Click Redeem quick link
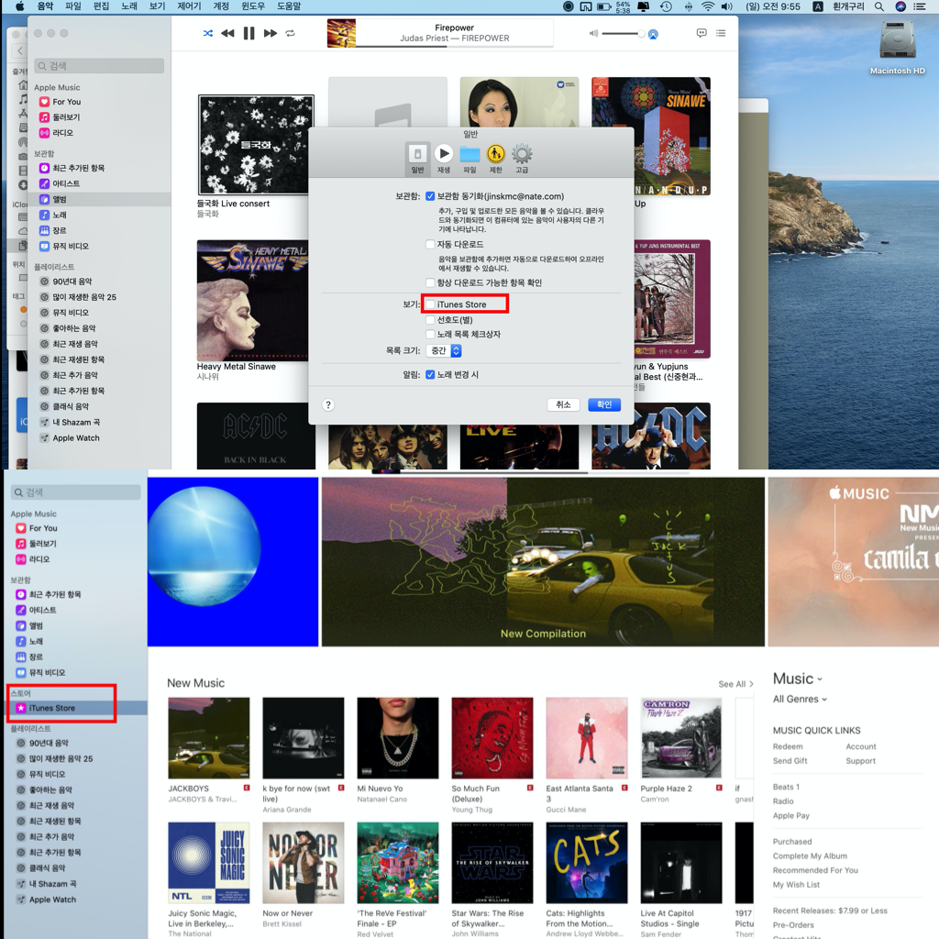Image resolution: width=939 pixels, height=939 pixels. (x=788, y=746)
